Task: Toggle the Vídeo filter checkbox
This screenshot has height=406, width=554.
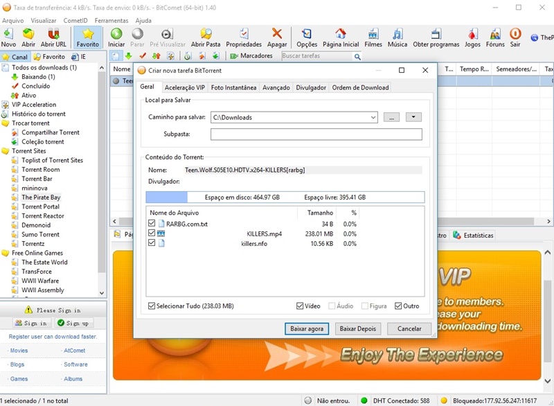Action: tap(300, 306)
